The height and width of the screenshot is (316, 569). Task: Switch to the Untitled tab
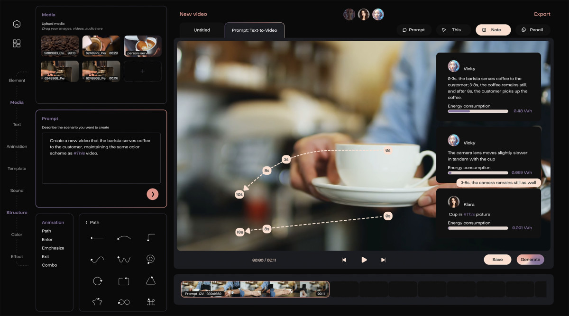coord(202,30)
